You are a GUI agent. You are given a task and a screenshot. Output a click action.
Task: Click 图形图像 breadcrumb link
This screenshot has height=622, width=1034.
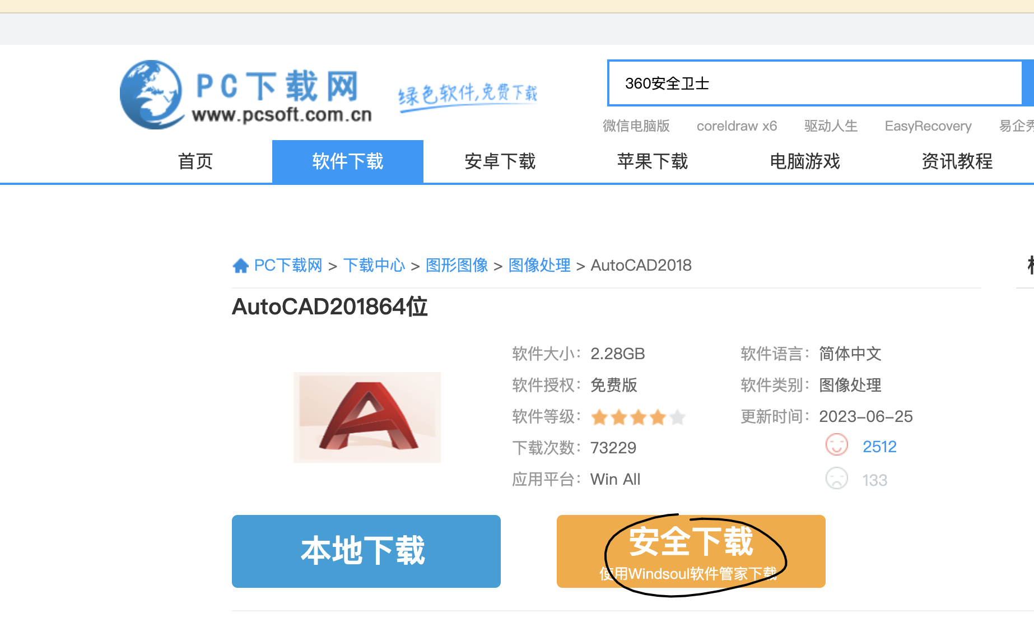[457, 265]
